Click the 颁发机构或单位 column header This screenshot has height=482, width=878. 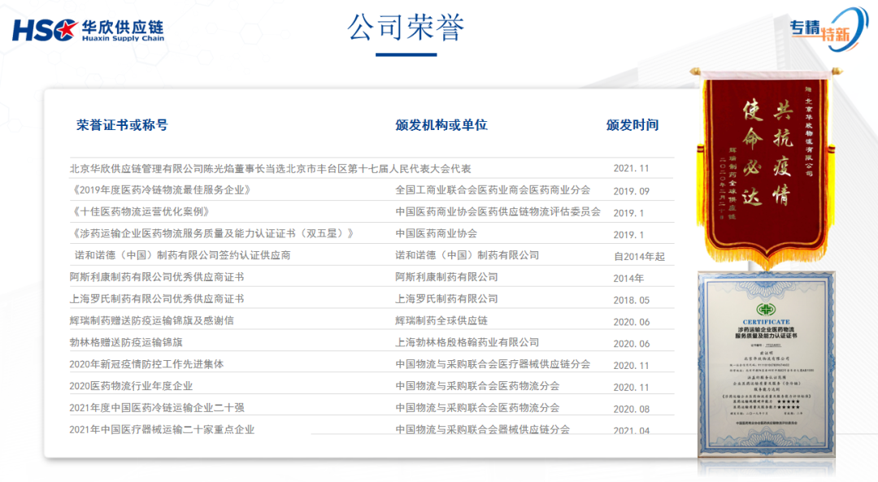pos(441,125)
